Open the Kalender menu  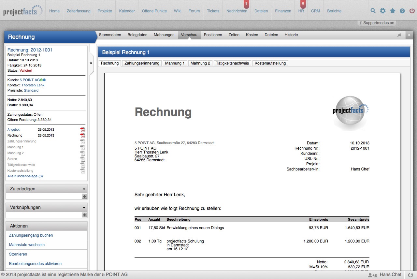127,11
